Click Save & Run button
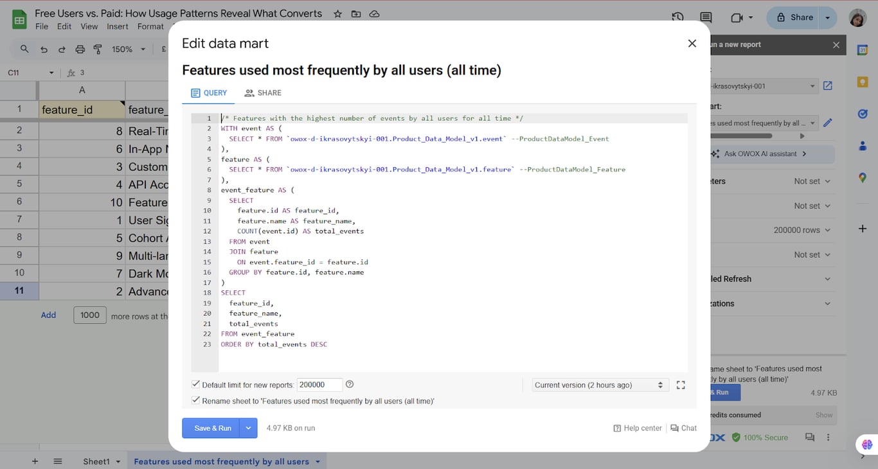878x469 pixels. 211,428
